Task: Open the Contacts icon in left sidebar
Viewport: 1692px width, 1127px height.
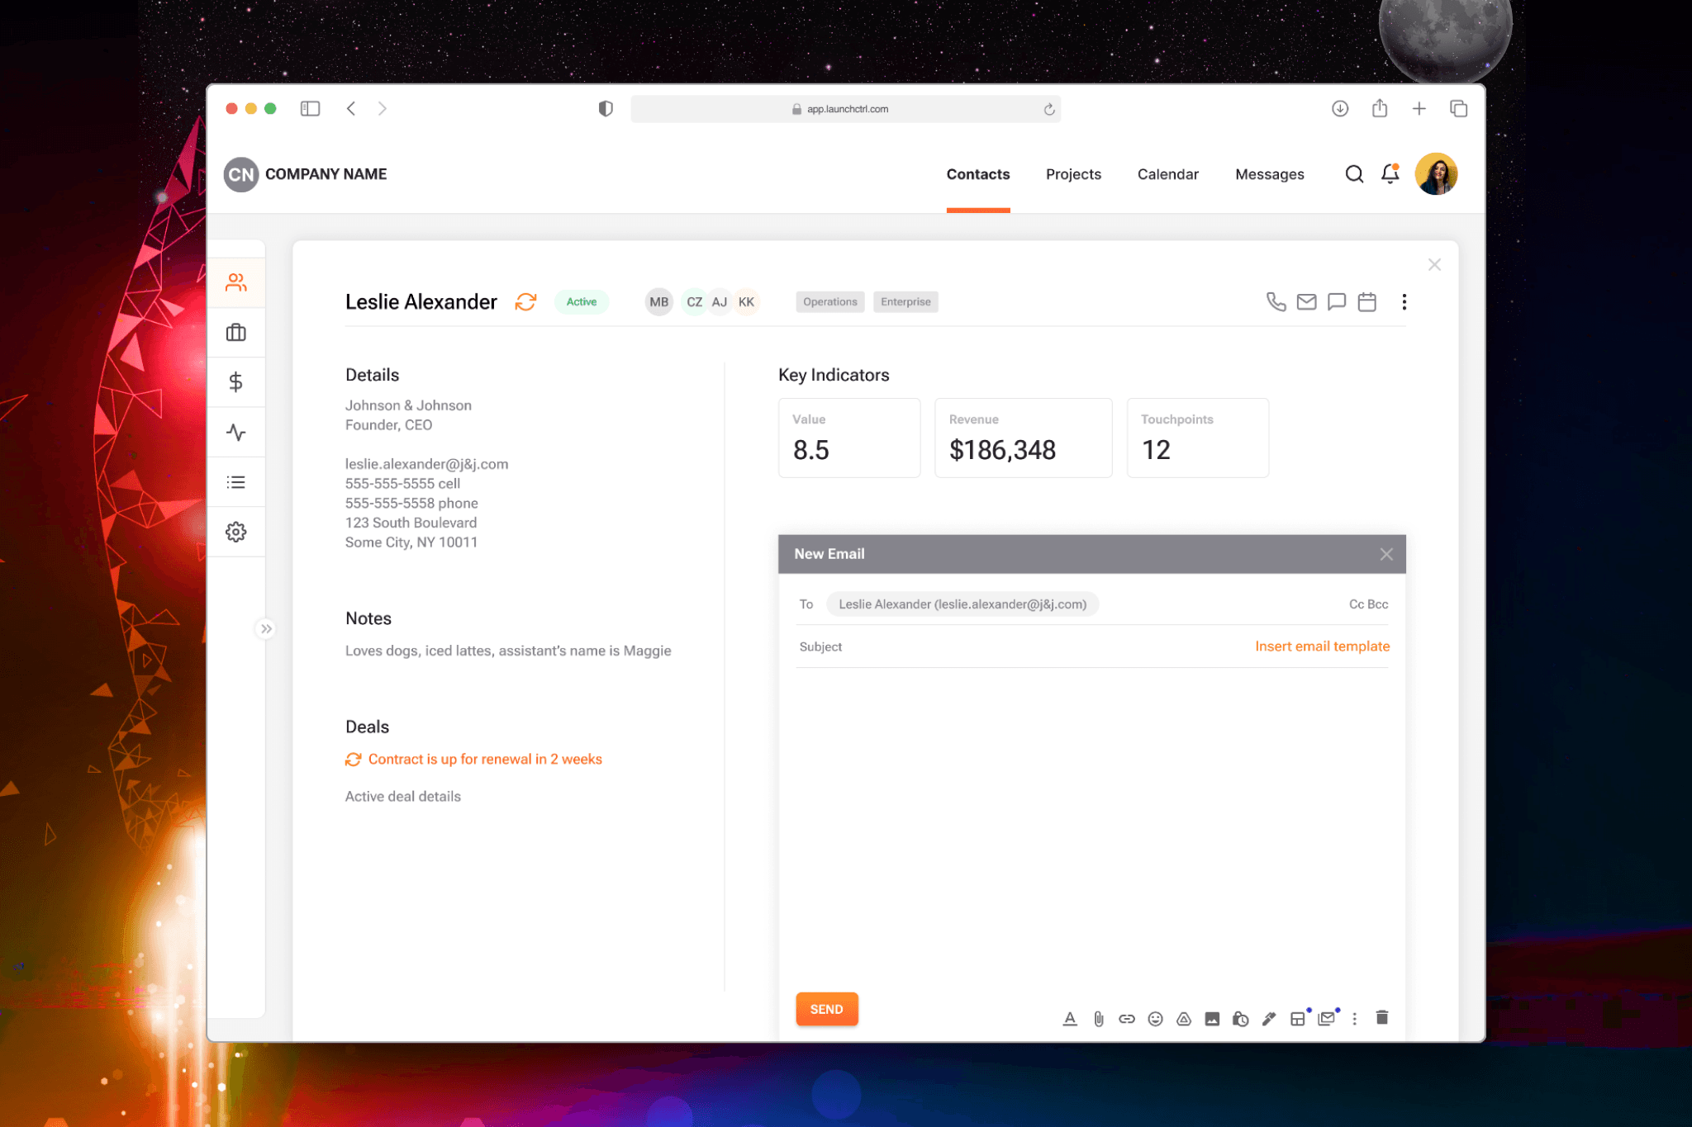Action: tap(236, 282)
